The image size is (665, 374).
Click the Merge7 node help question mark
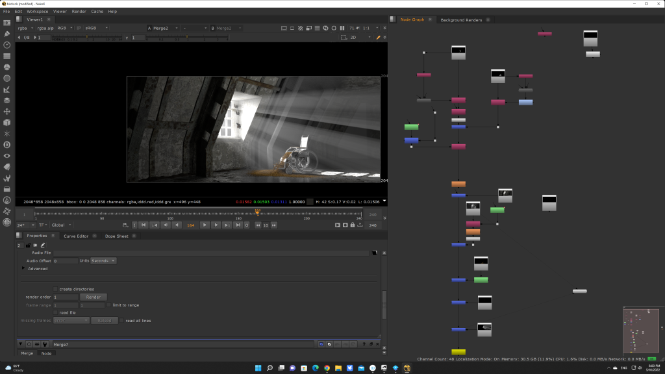point(364,344)
